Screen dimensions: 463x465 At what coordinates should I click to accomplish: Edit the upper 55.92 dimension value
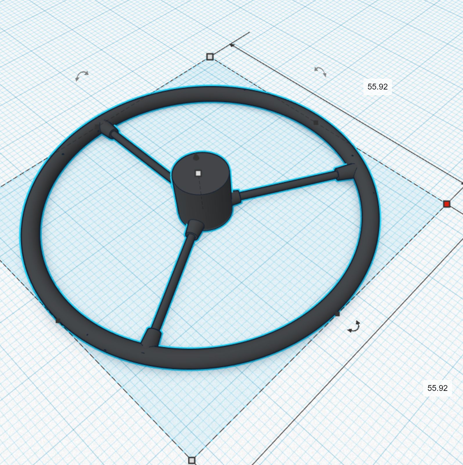tap(377, 87)
